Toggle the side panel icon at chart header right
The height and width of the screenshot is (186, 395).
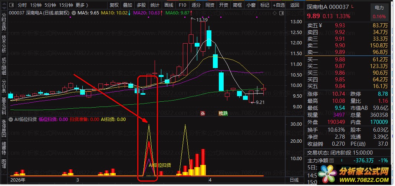pyautogui.click(x=282, y=13)
